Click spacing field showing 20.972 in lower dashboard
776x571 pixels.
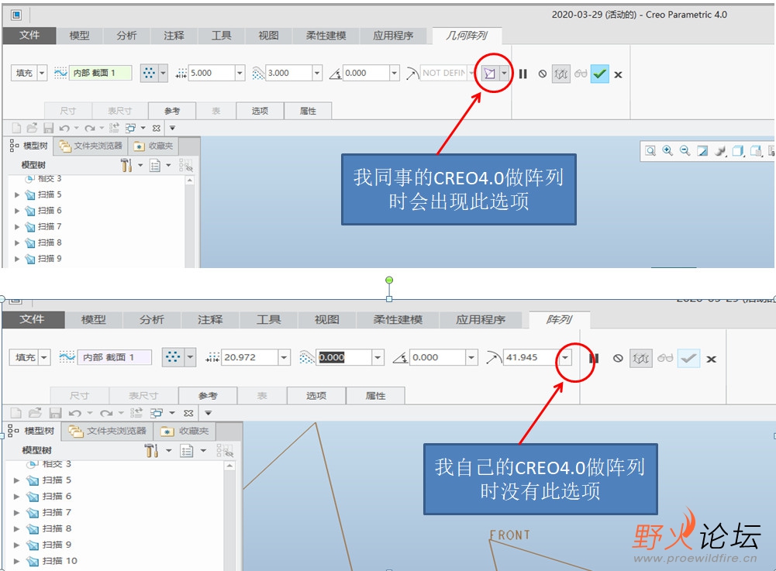(250, 357)
